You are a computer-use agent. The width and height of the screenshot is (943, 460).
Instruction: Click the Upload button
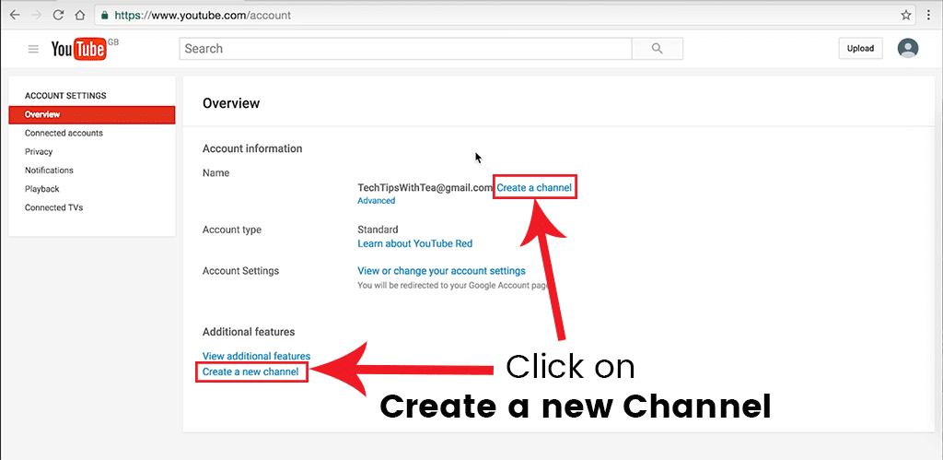tap(860, 49)
